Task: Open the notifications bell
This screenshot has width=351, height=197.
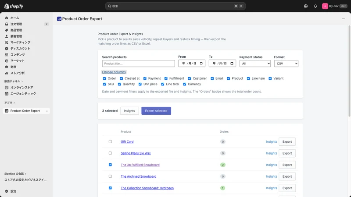Action: 315,6
